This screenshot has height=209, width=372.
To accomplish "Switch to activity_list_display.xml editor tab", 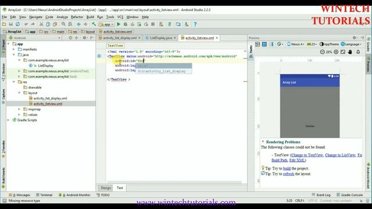I will [120, 38].
